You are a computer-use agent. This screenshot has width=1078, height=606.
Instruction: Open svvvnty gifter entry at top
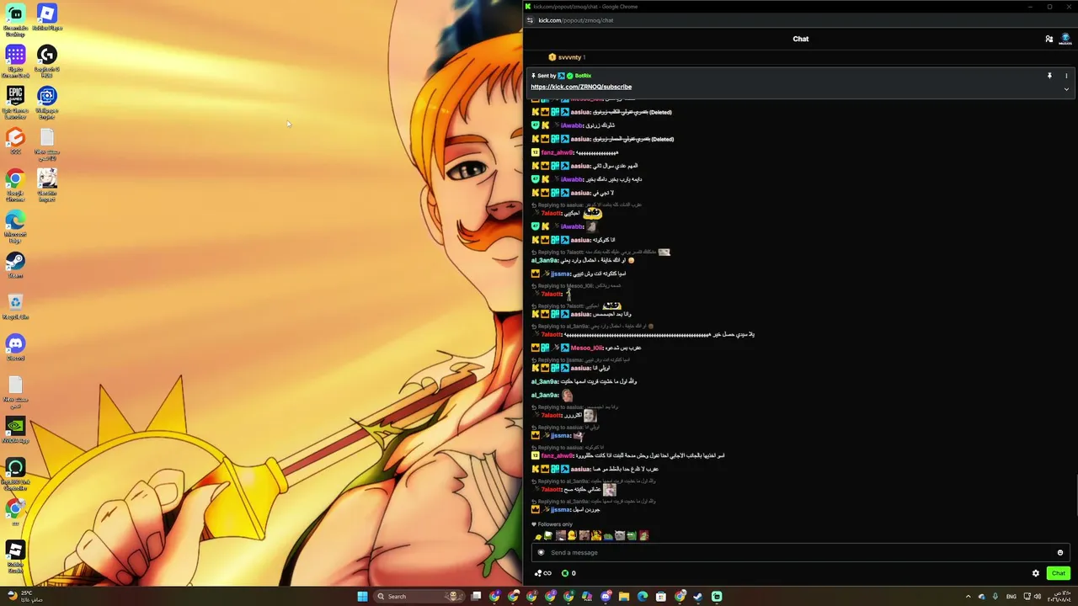pos(567,57)
